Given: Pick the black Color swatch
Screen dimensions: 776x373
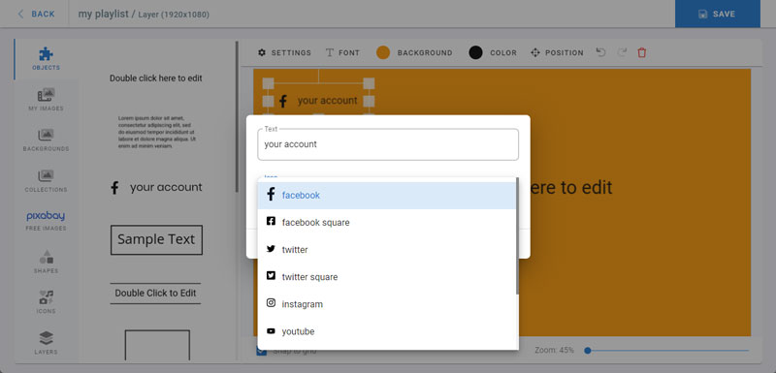Looking at the screenshot, I should pos(475,53).
